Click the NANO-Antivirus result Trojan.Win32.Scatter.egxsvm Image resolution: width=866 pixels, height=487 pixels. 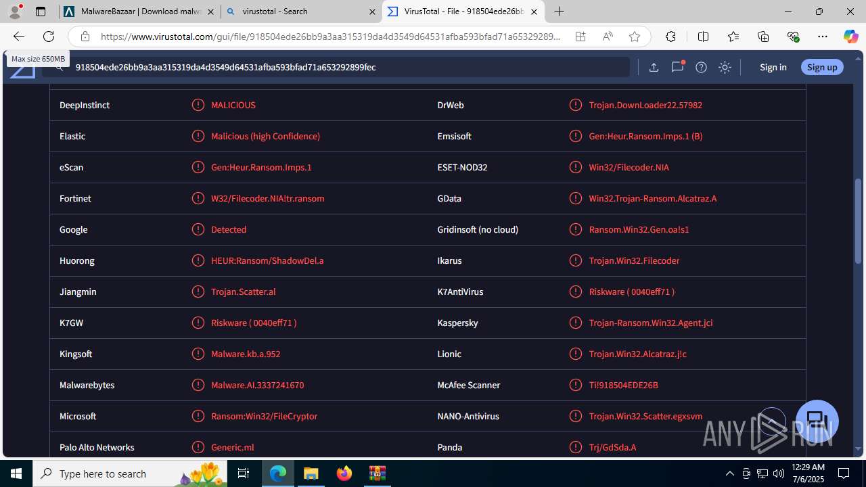[x=645, y=416]
